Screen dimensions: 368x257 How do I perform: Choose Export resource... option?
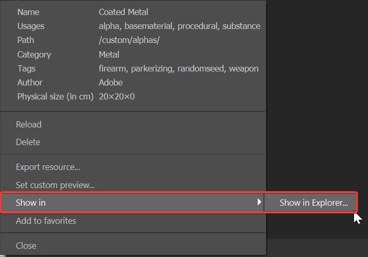[x=48, y=167]
